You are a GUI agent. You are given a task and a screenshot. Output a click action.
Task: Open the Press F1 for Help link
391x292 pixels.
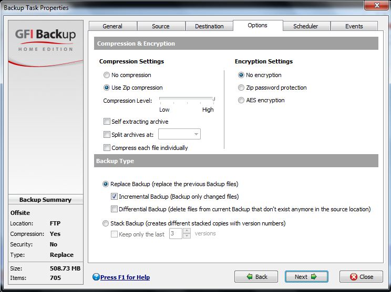[x=125, y=277]
